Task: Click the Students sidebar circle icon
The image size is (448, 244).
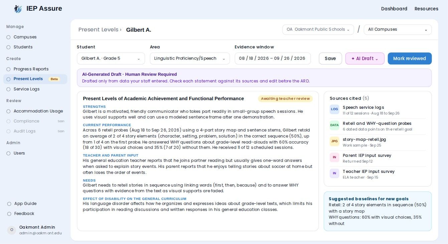Action: [8, 47]
